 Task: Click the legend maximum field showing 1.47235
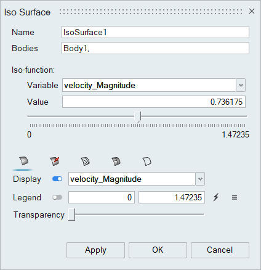(172, 197)
